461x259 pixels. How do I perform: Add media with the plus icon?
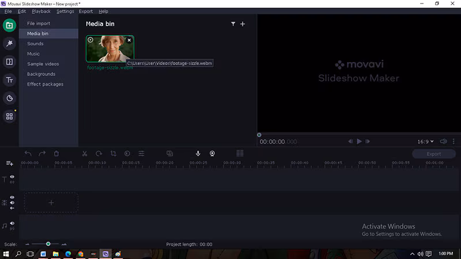[243, 24]
